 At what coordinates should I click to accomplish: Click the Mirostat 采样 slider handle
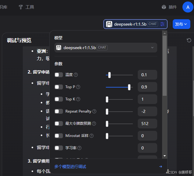(107, 136)
